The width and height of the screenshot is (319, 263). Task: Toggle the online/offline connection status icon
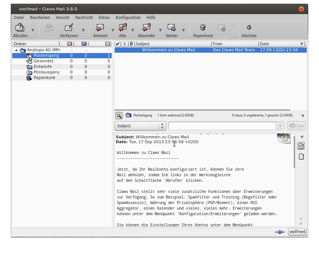pos(279,232)
